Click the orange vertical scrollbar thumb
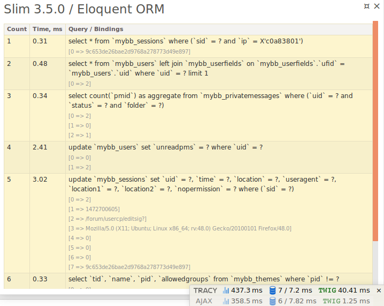Screen dimensions: 384x306 tap(375, 131)
